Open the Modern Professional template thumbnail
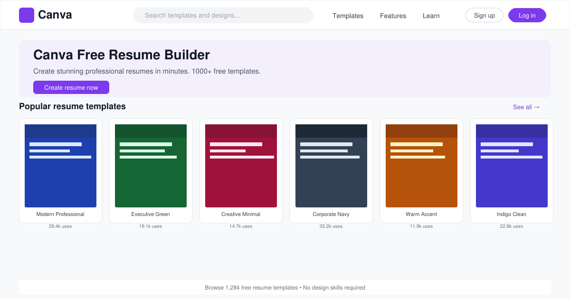The image size is (570, 299). coord(60,166)
